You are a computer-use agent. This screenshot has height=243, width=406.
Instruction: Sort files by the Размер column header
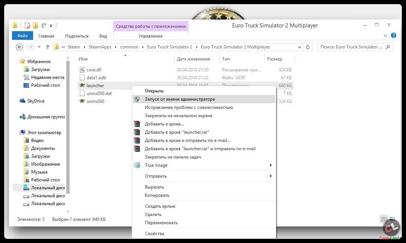tap(274, 59)
